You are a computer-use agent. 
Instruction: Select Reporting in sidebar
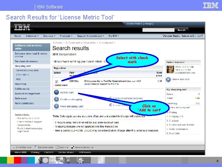pyautogui.click(x=31, y=84)
